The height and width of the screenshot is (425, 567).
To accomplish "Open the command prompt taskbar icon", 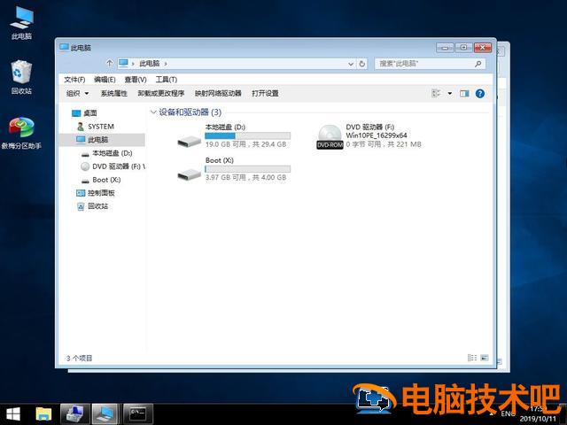I will click(136, 413).
